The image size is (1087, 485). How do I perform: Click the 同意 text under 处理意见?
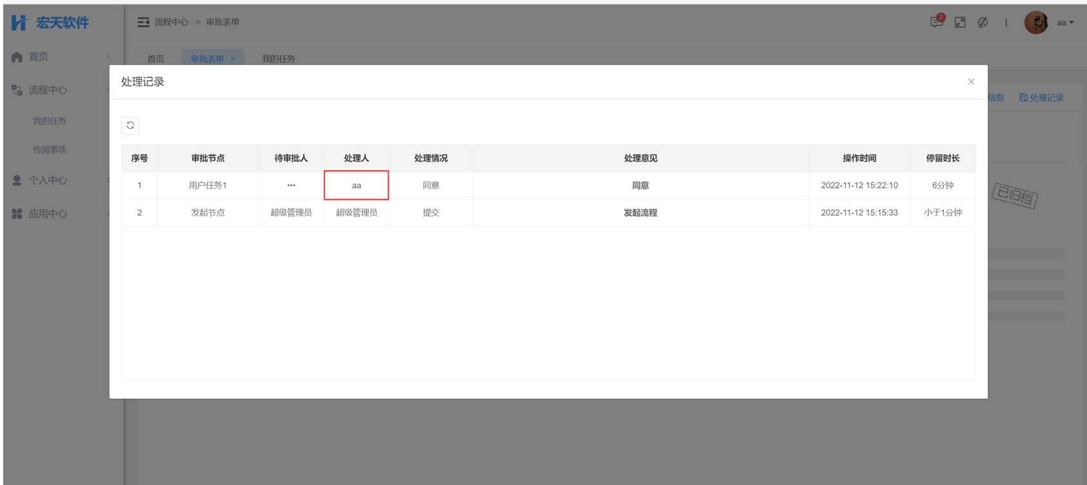(x=640, y=185)
